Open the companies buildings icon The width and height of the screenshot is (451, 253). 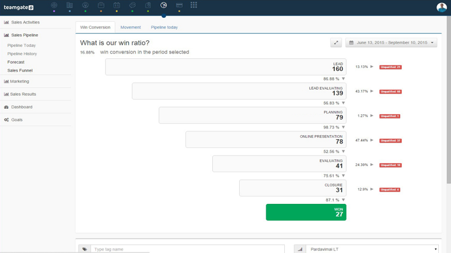(69, 5)
